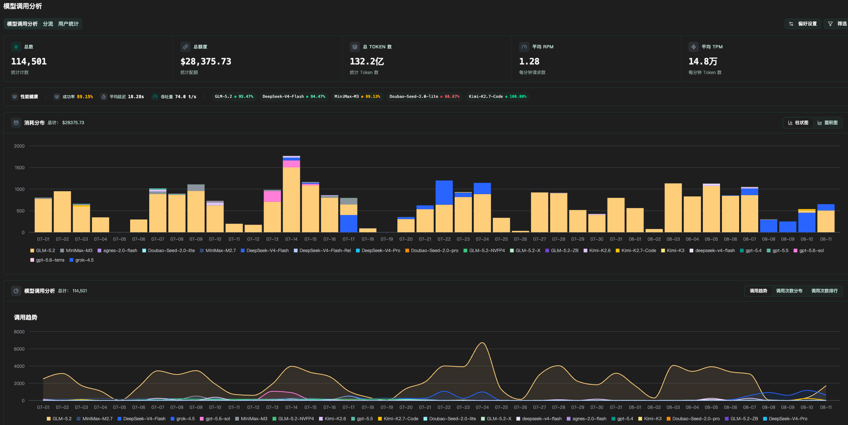Click the stopwatch icon beside 平均延迟
This screenshot has width=848, height=425.
(104, 97)
